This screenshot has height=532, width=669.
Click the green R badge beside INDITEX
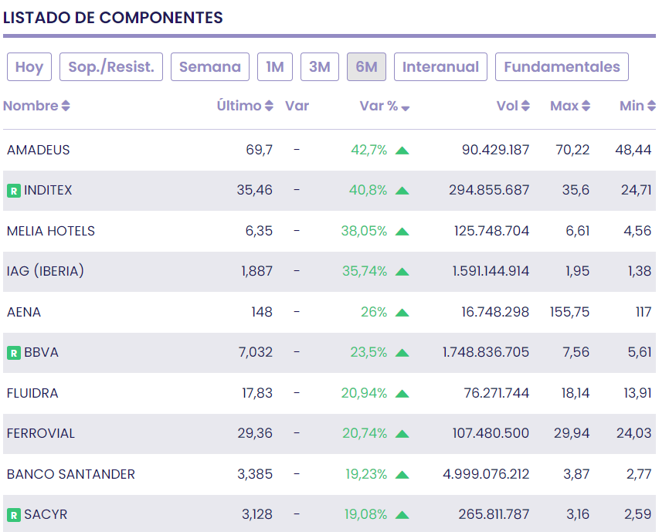pyautogui.click(x=13, y=190)
